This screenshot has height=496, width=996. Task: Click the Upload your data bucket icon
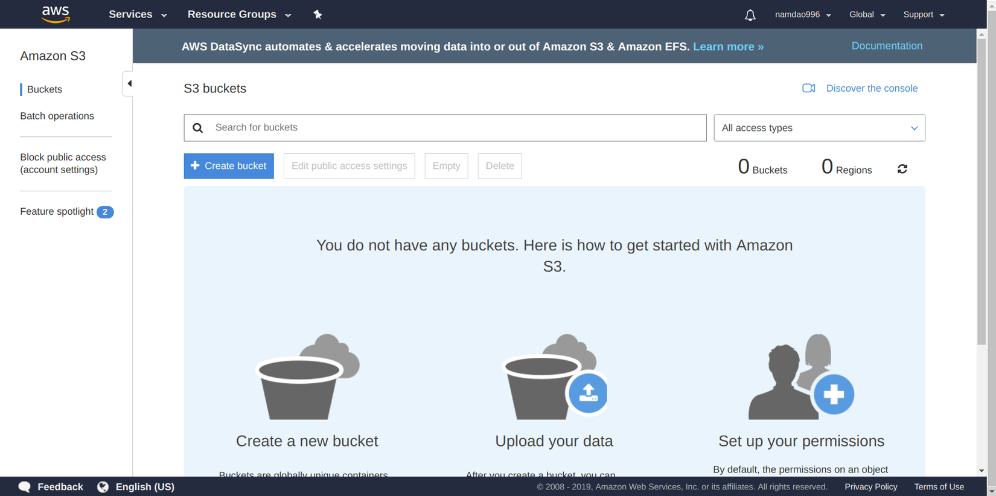[554, 377]
